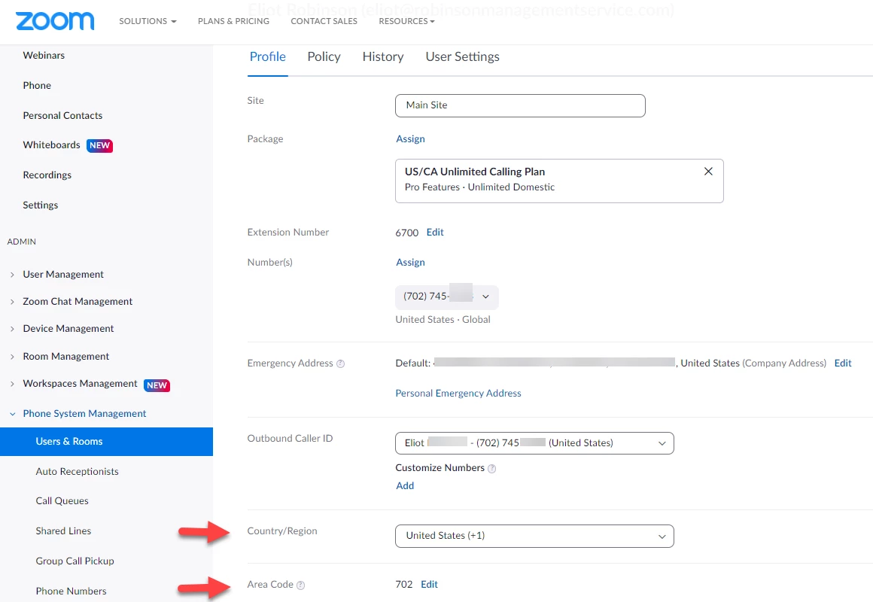This screenshot has width=873, height=602.
Task: Edit the extension number 6700
Action: pyautogui.click(x=436, y=233)
